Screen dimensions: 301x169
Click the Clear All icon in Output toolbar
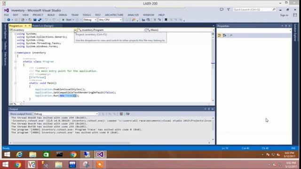click(x=121, y=114)
